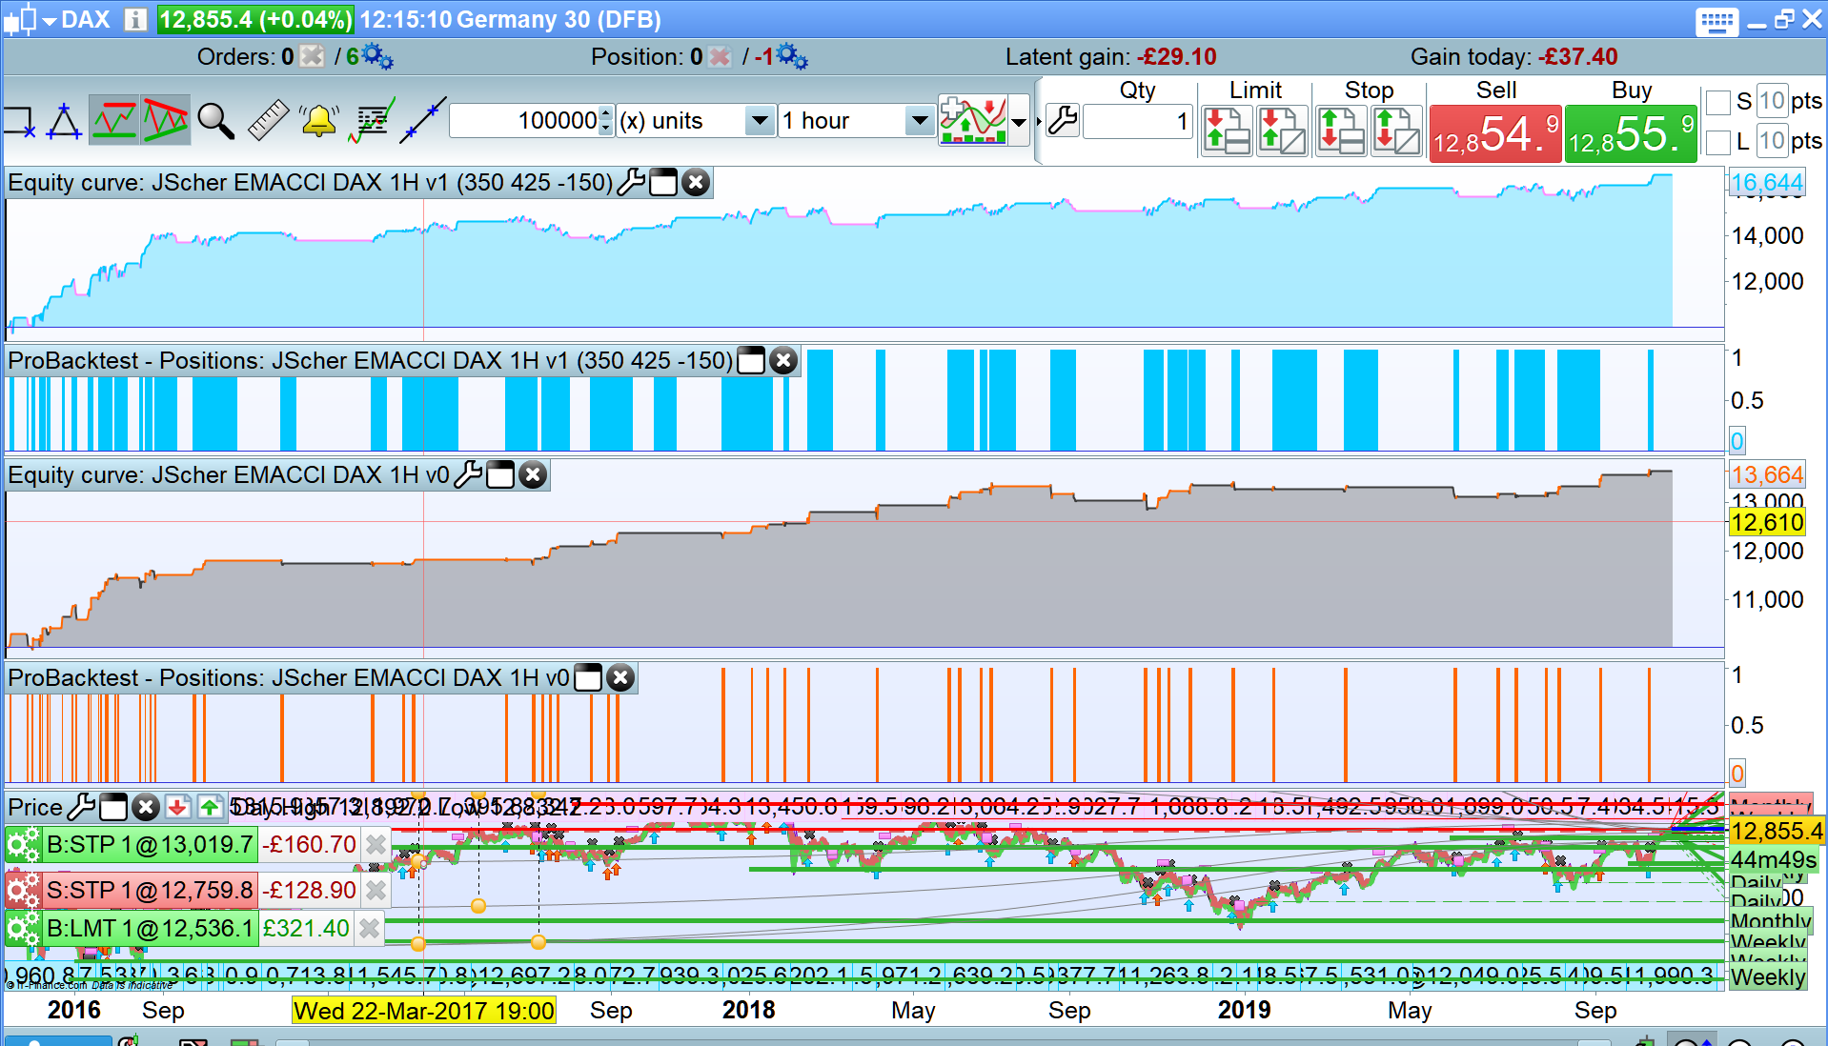Cancel the S:STP 1@12,759.8 order
This screenshot has height=1046, width=1828.
pos(376,891)
